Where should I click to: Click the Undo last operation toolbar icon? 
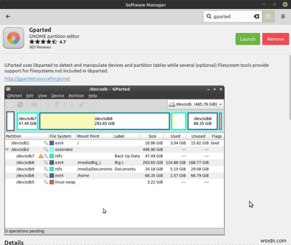coord(71,104)
